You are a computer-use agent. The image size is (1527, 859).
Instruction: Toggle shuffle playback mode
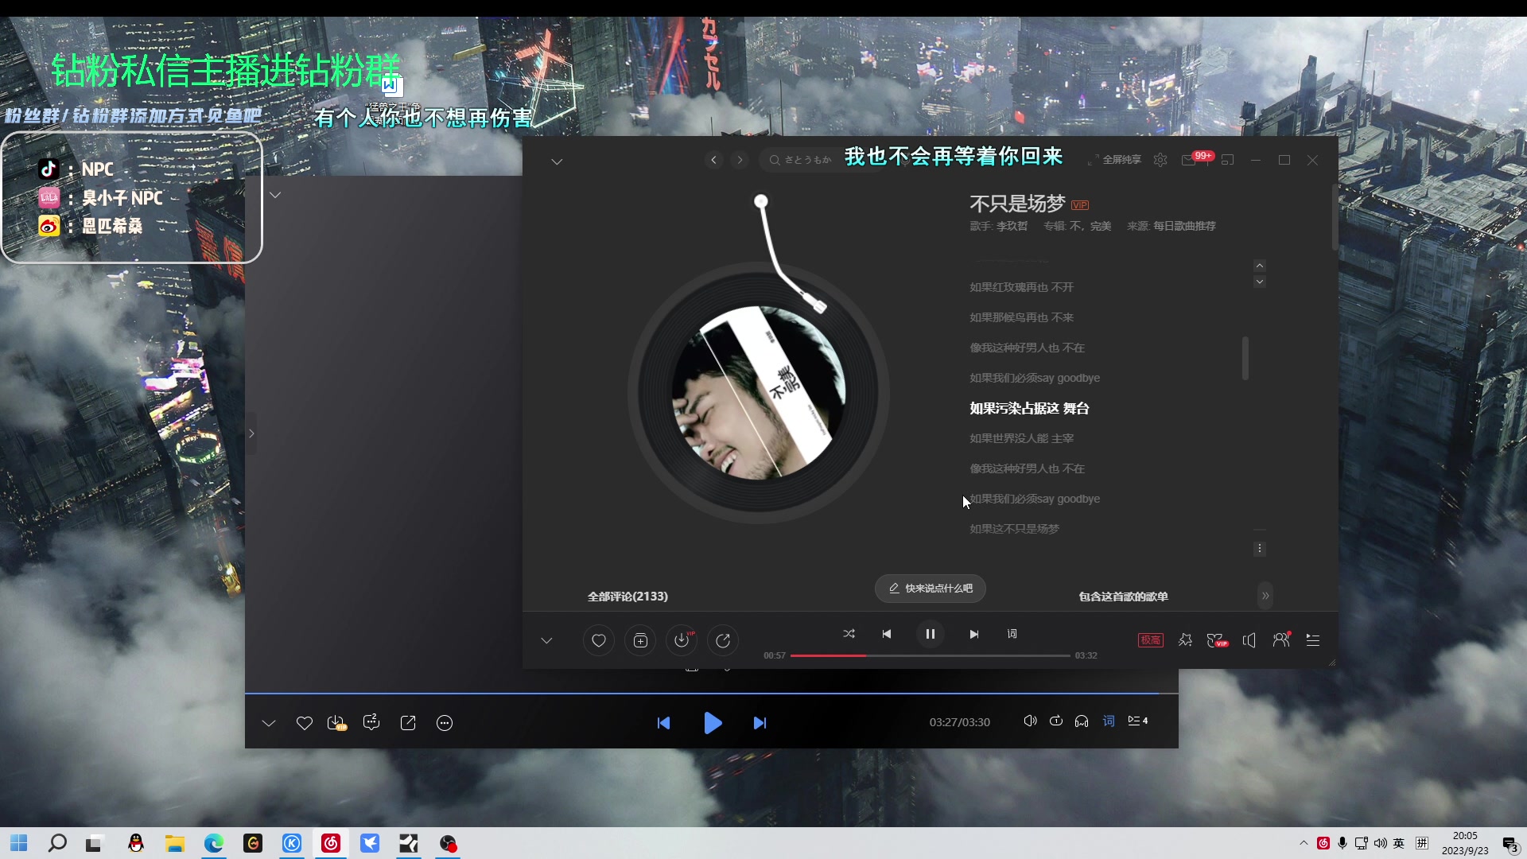pyautogui.click(x=849, y=634)
